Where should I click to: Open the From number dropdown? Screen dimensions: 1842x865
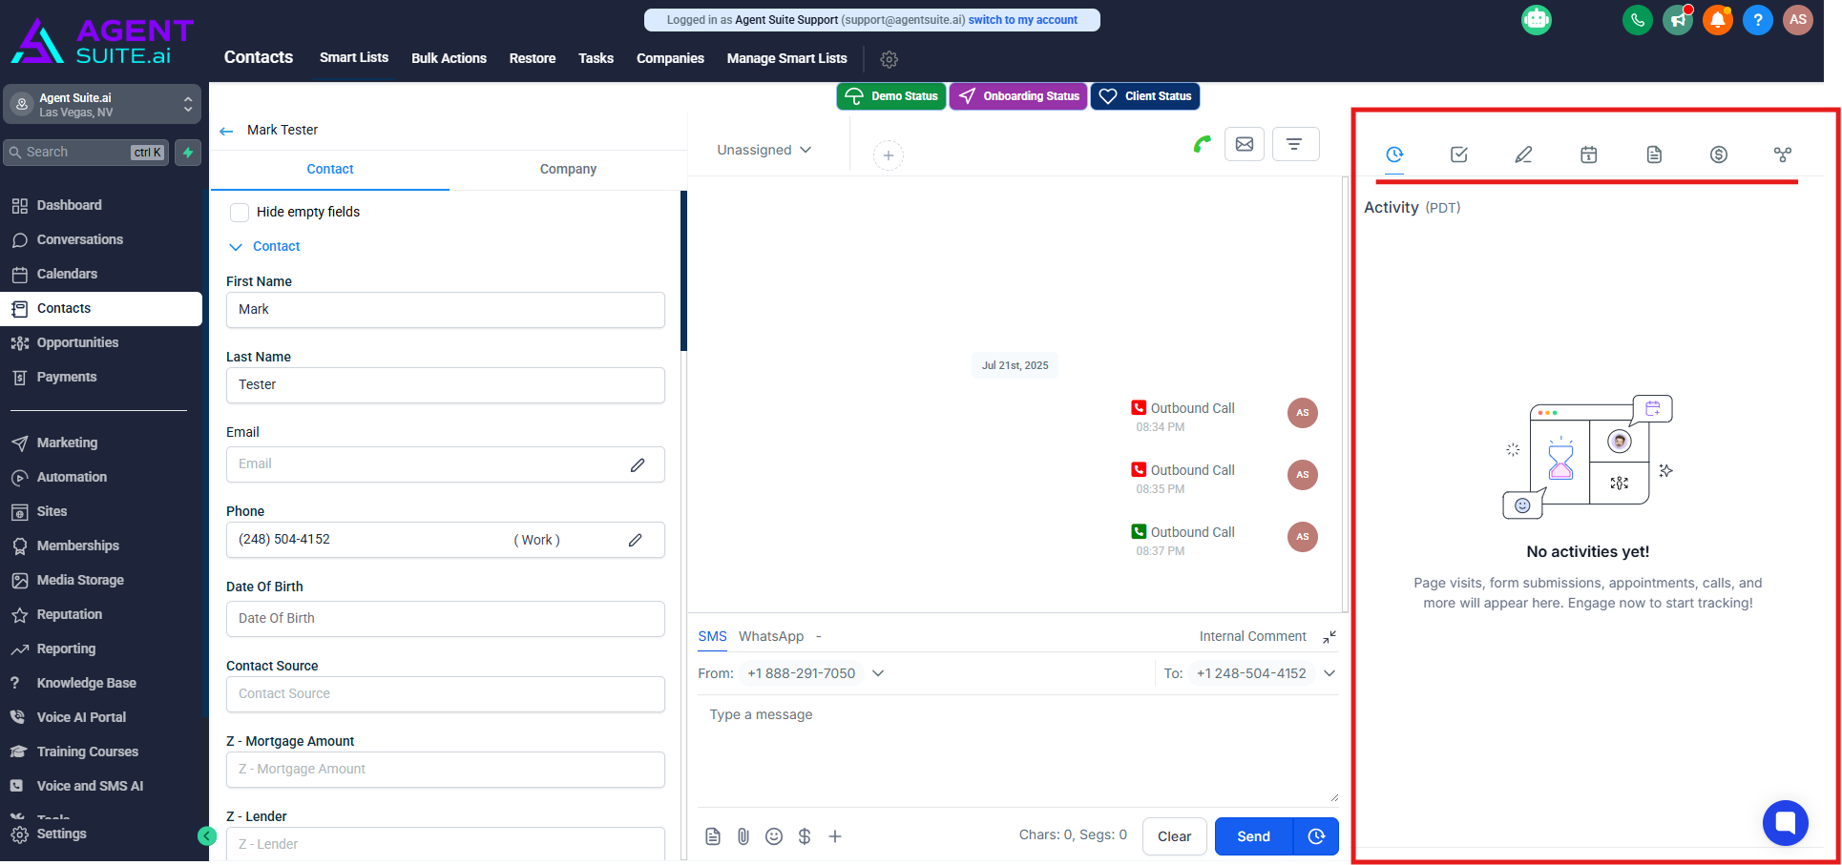click(x=878, y=673)
